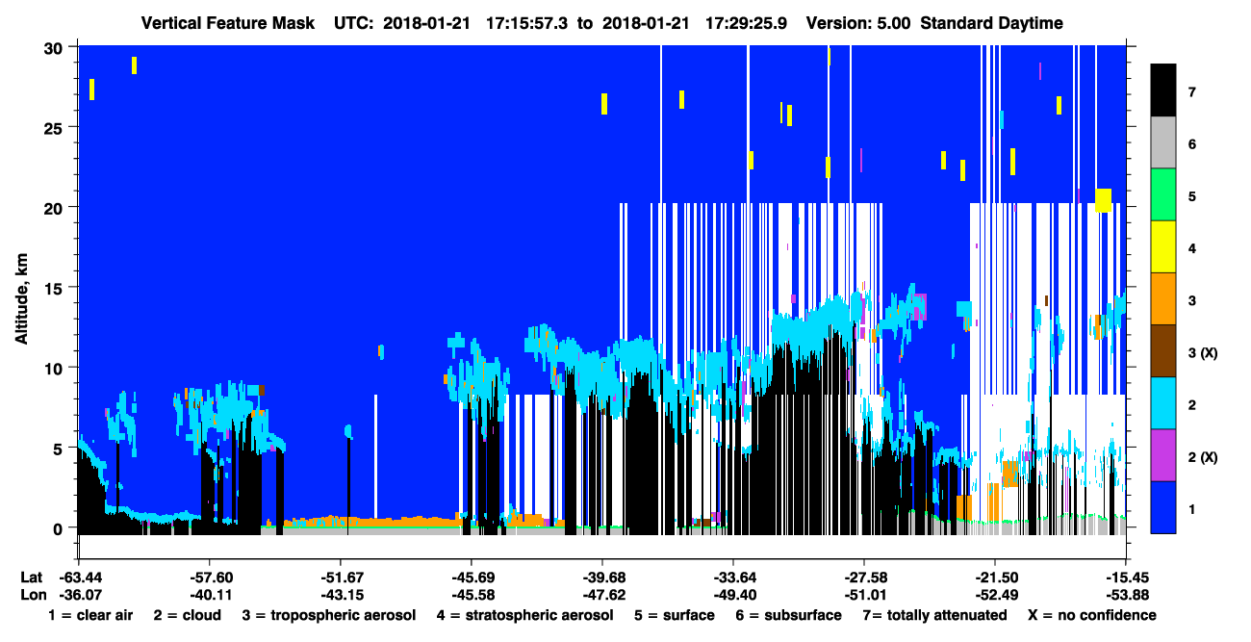
Task: Click longitude value '-47.62'
Action: 602,595
